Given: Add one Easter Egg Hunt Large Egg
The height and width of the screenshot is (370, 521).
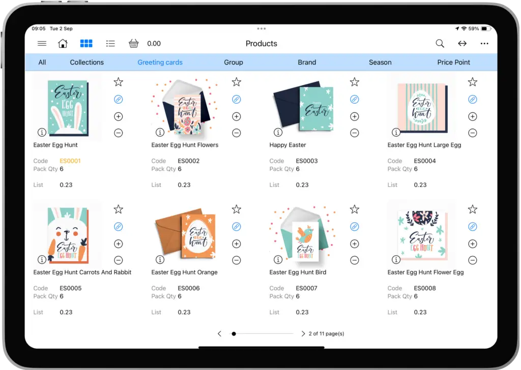Looking at the screenshot, I should 473,116.
